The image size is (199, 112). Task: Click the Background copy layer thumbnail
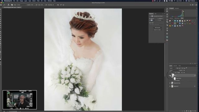tap(172, 83)
